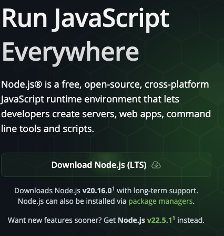
Task: Click the footnote marker after v20.16.0
Action: click(114, 189)
